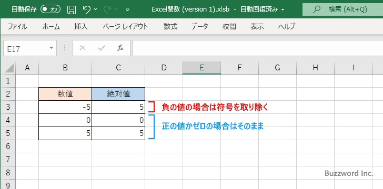
Task: Click the formula bar Cancel X icon
Action: (x=83, y=48)
